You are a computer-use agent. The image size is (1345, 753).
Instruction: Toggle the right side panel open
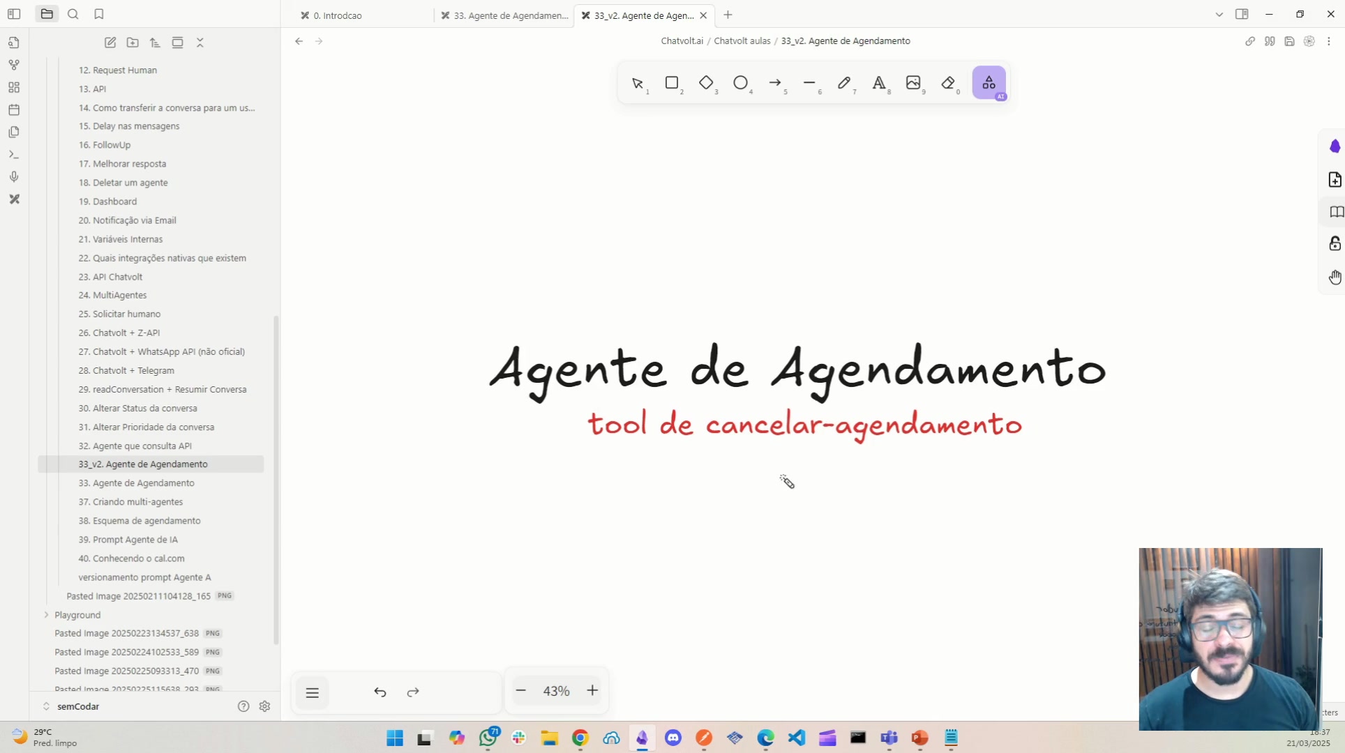(x=1243, y=14)
